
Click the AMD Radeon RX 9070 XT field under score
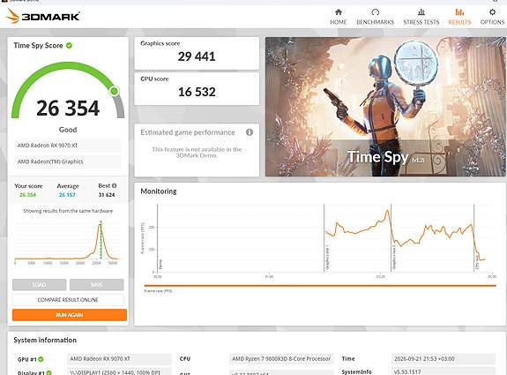point(68,146)
